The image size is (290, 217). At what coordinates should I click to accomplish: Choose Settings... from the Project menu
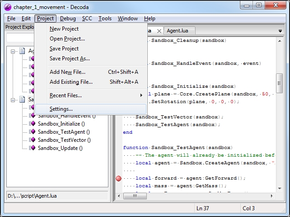pos(61,109)
